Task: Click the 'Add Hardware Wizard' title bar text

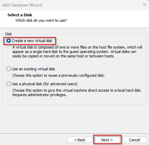Action: tap(22, 5)
